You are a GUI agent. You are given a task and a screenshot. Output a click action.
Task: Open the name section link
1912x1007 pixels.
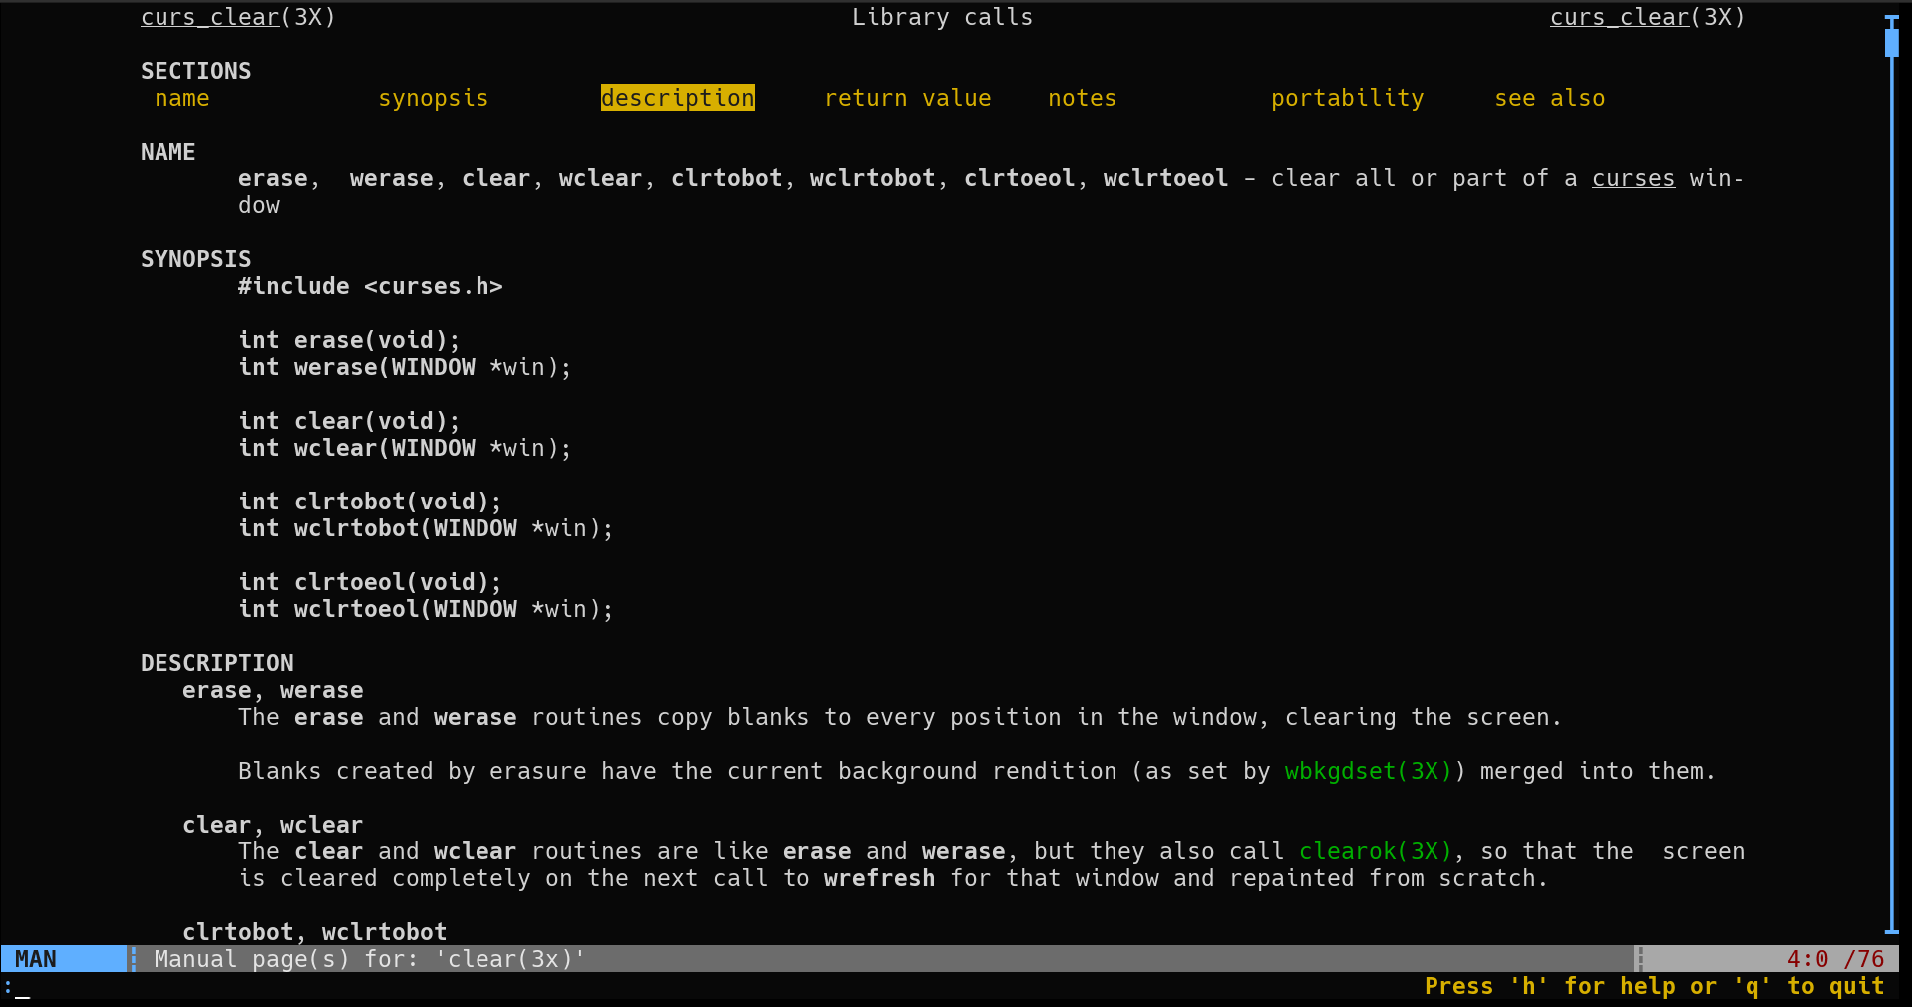181,98
